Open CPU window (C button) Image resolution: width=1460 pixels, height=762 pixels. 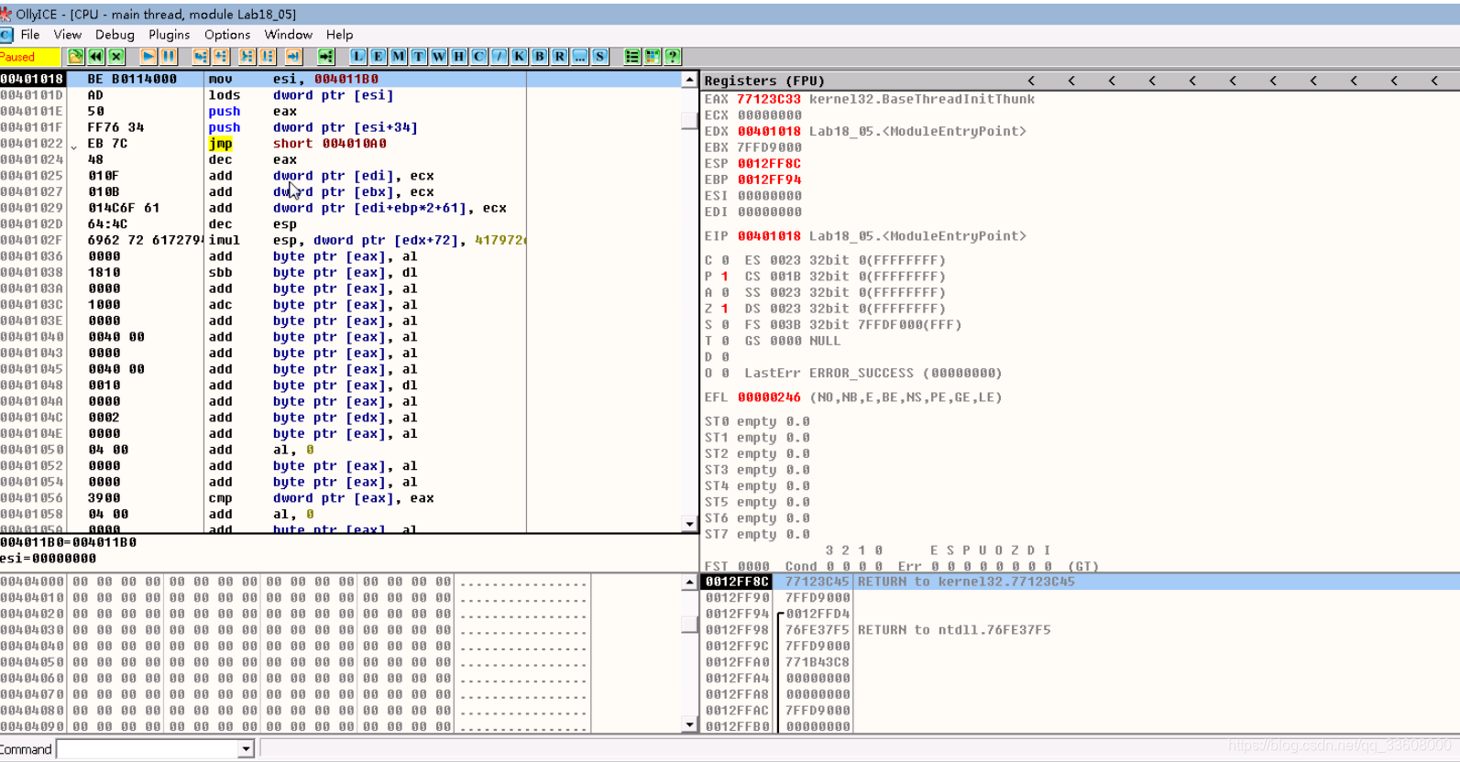[479, 57]
